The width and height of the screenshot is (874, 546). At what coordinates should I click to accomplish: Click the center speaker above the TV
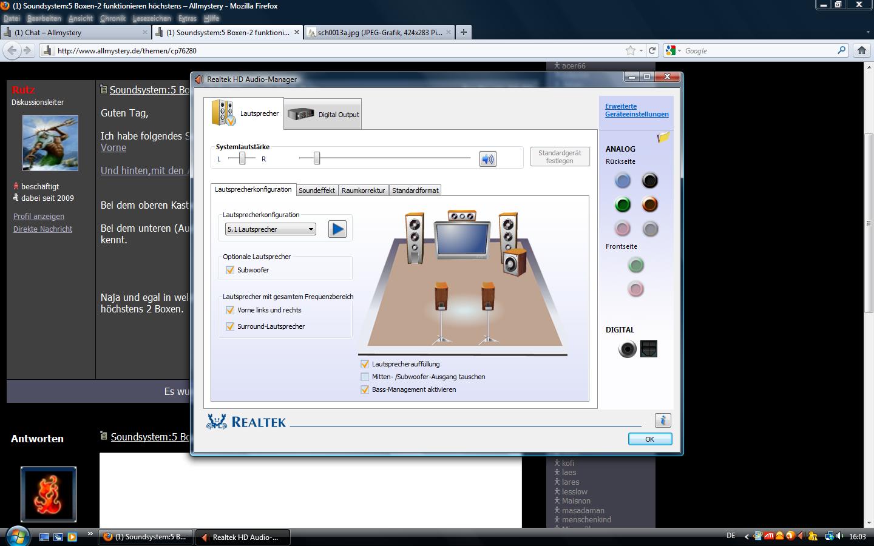pyautogui.click(x=462, y=215)
